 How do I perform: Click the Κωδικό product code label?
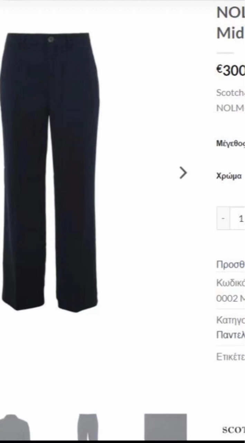[230, 283]
